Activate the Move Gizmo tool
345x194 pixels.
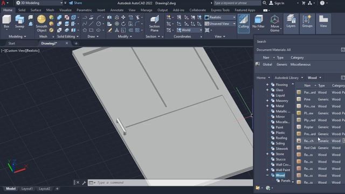[274, 24]
